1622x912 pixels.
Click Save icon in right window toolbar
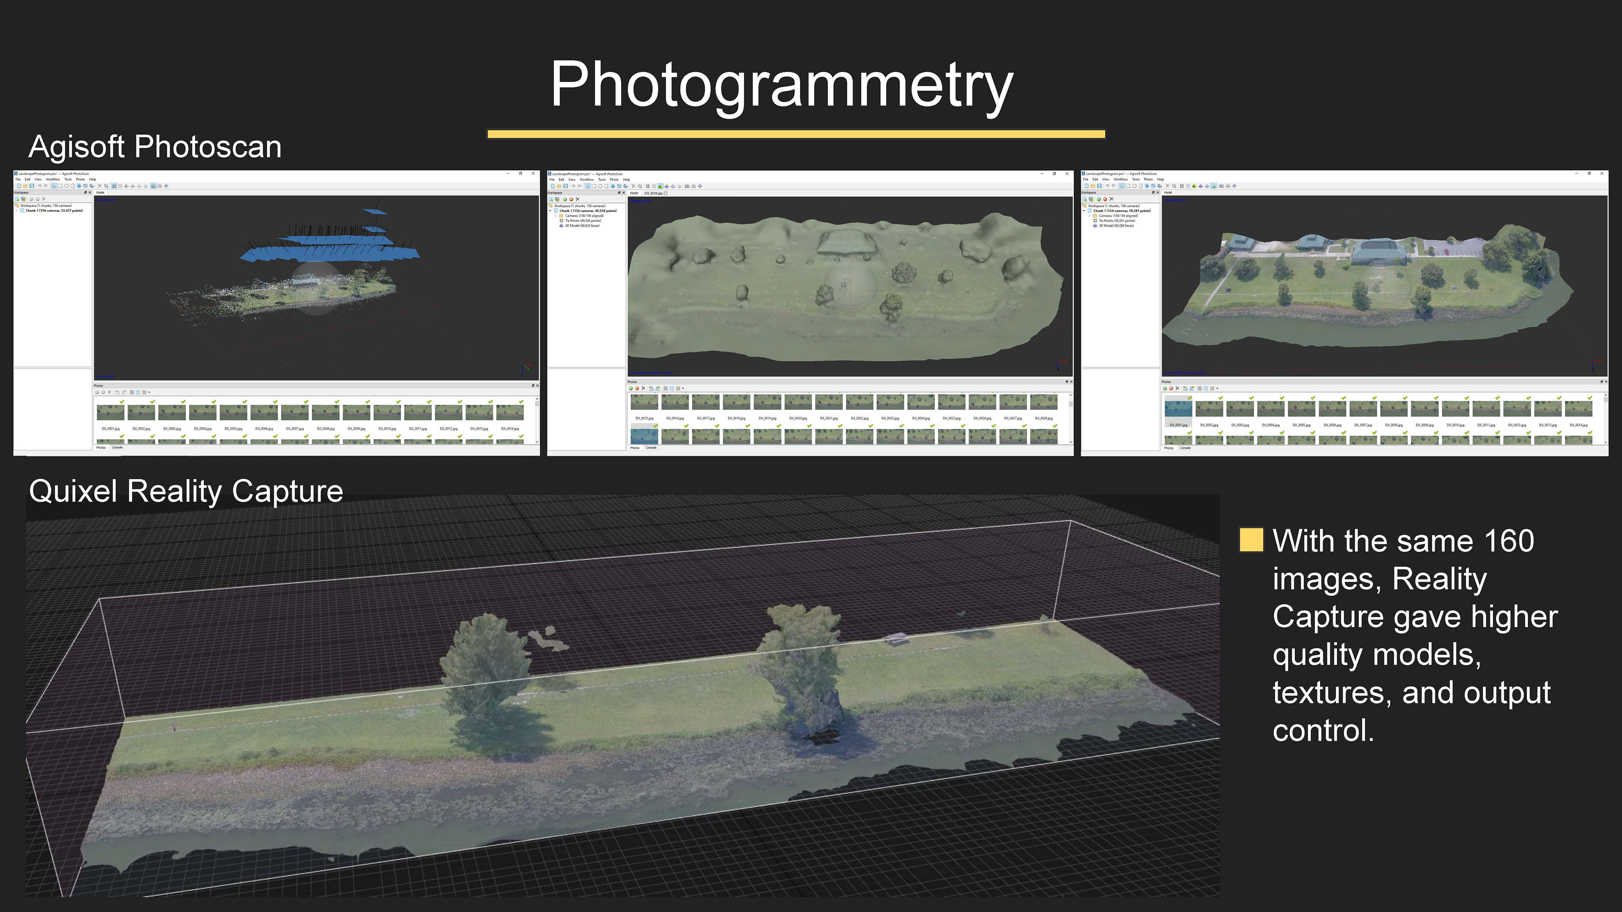(x=1099, y=186)
